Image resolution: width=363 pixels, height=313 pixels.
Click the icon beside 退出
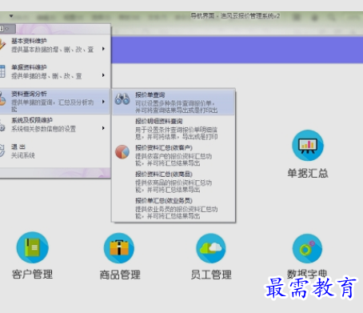point(2,150)
